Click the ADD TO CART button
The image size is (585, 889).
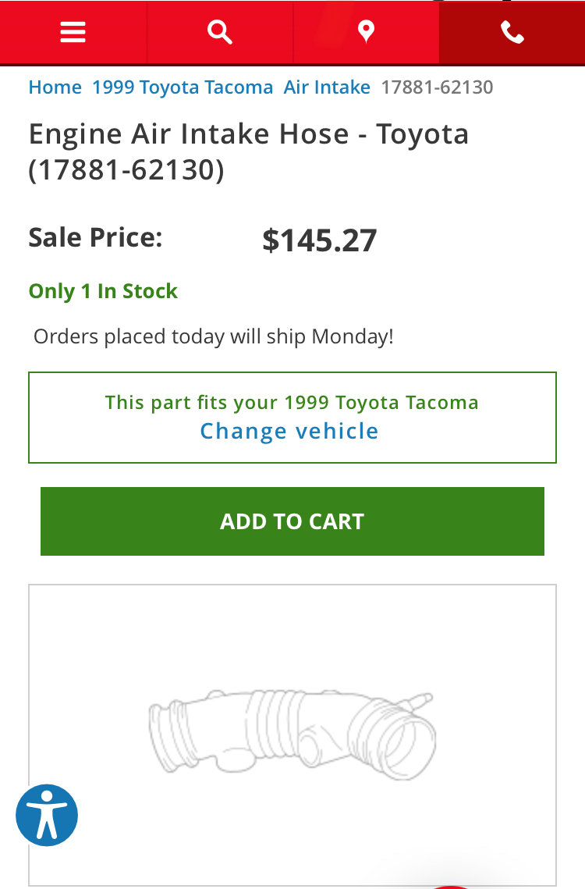(292, 521)
